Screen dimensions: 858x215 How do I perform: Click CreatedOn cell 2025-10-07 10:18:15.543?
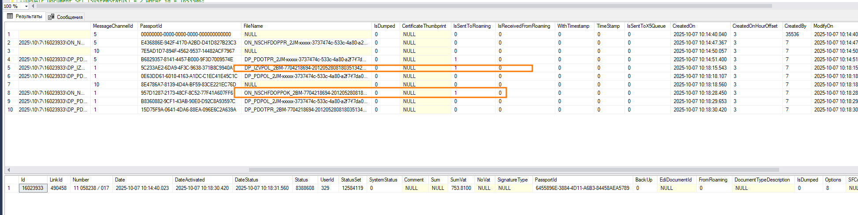tap(701, 68)
